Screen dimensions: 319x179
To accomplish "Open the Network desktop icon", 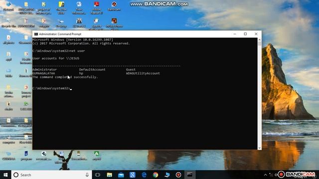I will click(8, 6).
